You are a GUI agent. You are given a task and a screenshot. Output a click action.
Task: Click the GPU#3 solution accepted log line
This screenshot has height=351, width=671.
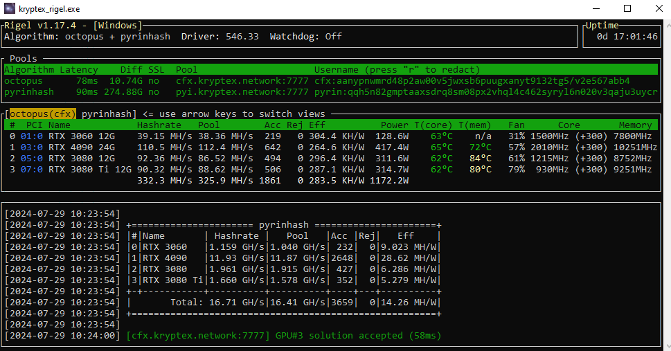[284, 336]
